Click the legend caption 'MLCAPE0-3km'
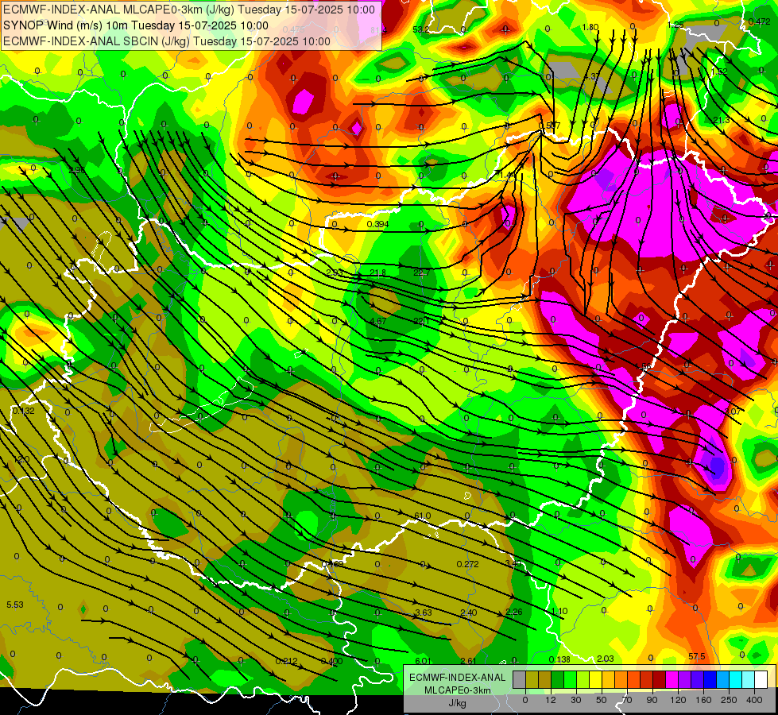 coord(457,690)
